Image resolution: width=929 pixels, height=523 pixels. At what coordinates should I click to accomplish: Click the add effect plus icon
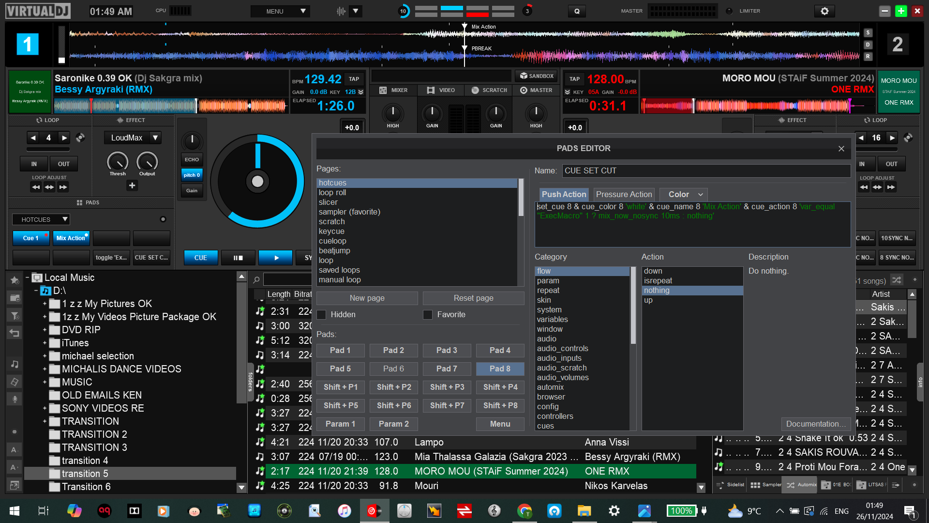point(132,185)
